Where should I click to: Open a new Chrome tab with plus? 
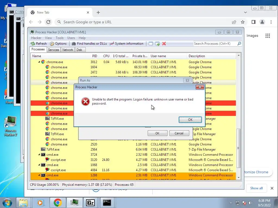point(98,12)
